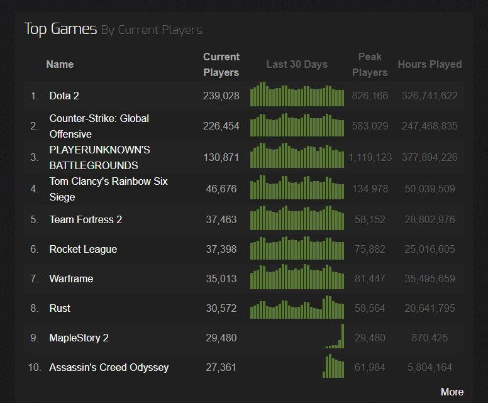Click peak players value 58,564
The width and height of the screenshot is (488, 403).
pos(370,308)
